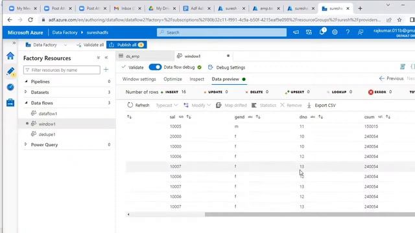Click Statistics in preview toolbar
This screenshot has height=233, width=415.
pyautogui.click(x=264, y=105)
